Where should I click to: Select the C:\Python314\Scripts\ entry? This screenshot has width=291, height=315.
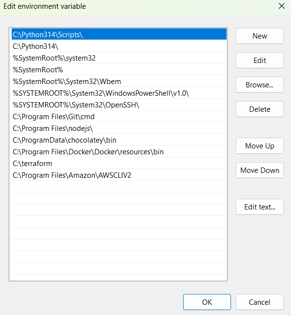(118, 34)
